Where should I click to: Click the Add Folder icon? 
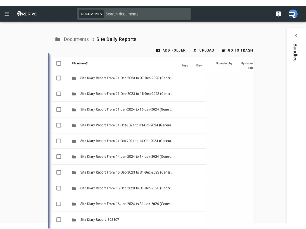coord(158,50)
